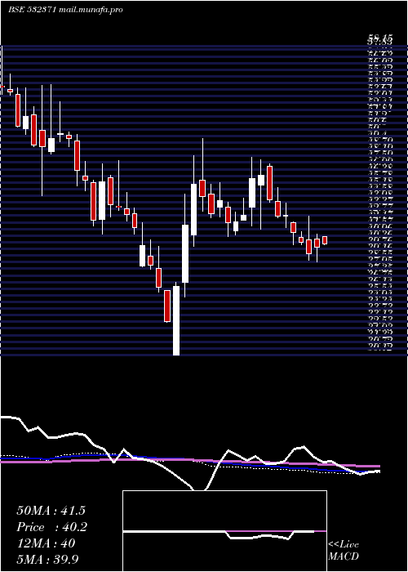Select the 5MA : 39.9 readout

[47, 560]
